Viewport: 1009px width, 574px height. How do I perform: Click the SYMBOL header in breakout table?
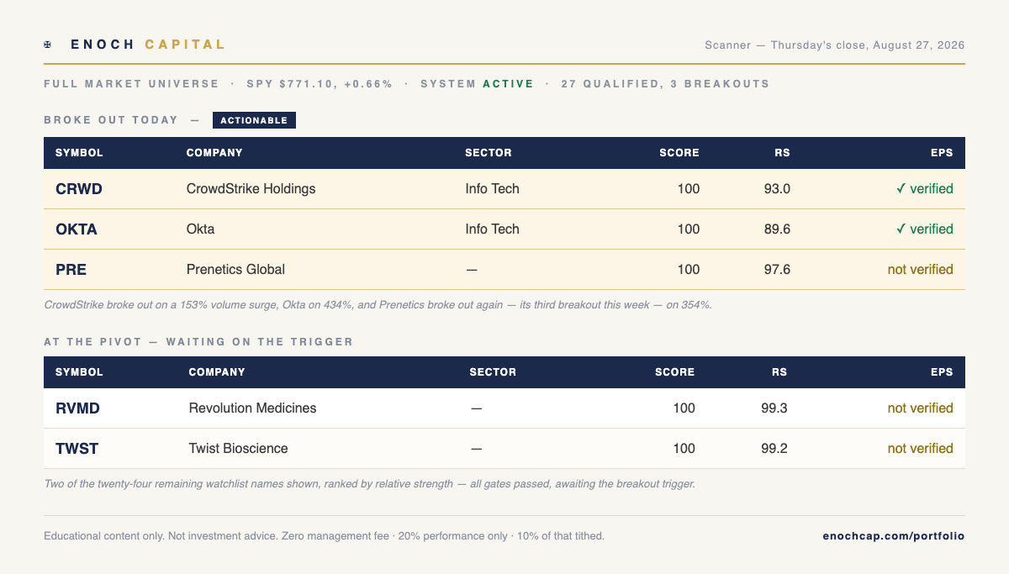pyautogui.click(x=79, y=153)
